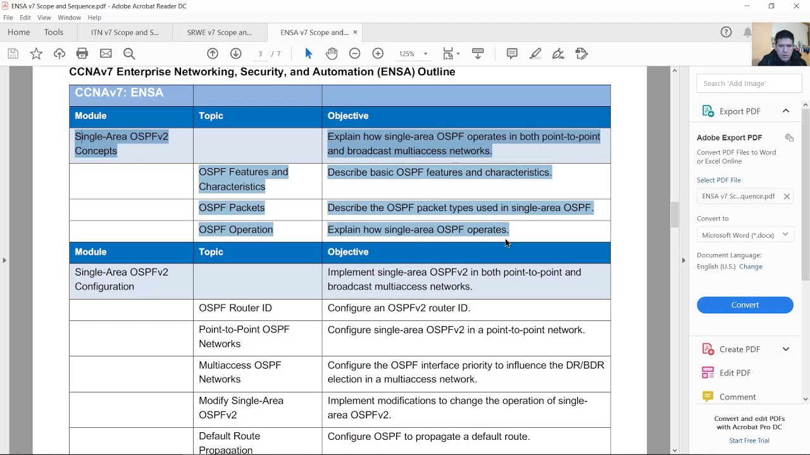Zoom out with the minus icon
Viewport: 810px width, 455px height.
pos(355,54)
